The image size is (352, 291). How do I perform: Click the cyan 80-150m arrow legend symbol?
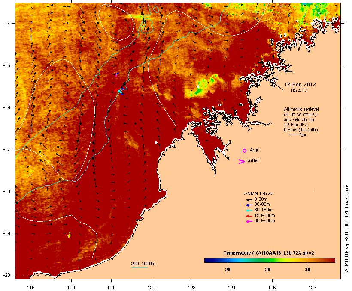tap(249, 211)
